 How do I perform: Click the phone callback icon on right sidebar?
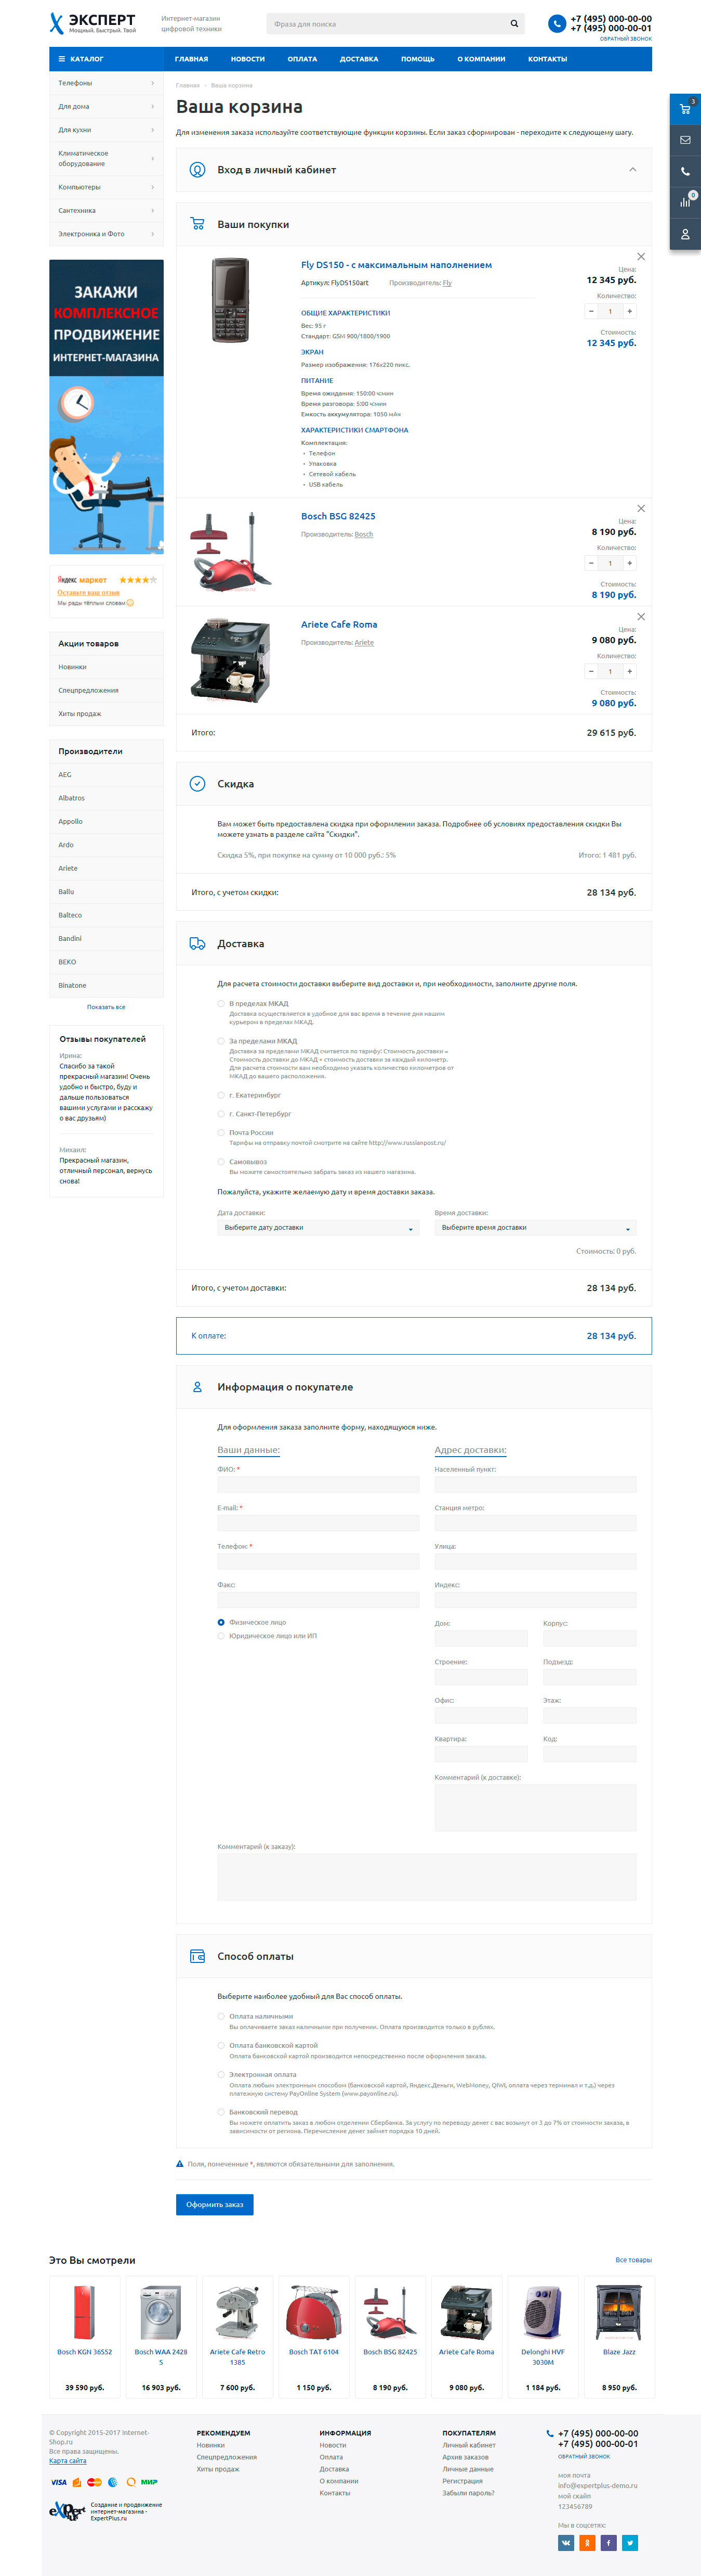(685, 172)
